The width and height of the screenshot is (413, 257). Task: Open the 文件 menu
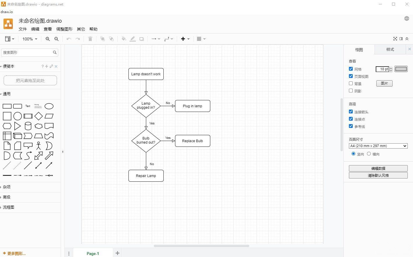pyautogui.click(x=23, y=29)
